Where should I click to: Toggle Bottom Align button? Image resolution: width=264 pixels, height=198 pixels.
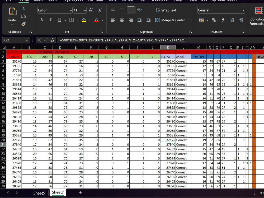(x=131, y=10)
